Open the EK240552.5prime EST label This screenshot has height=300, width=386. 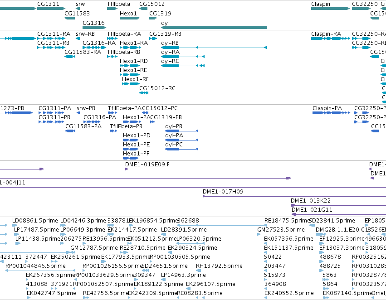coord(289,293)
